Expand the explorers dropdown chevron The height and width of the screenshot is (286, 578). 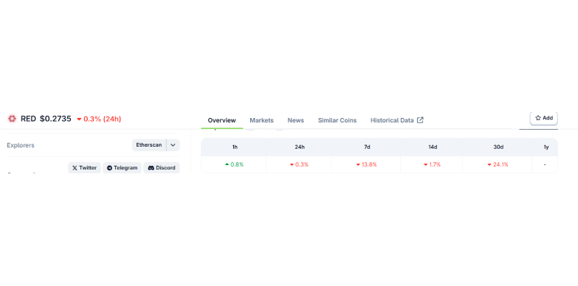pos(173,145)
